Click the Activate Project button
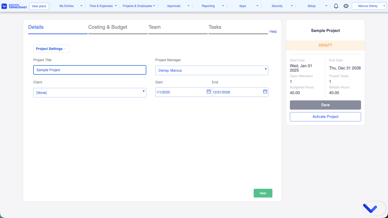Image resolution: width=388 pixels, height=218 pixels. pos(325,117)
